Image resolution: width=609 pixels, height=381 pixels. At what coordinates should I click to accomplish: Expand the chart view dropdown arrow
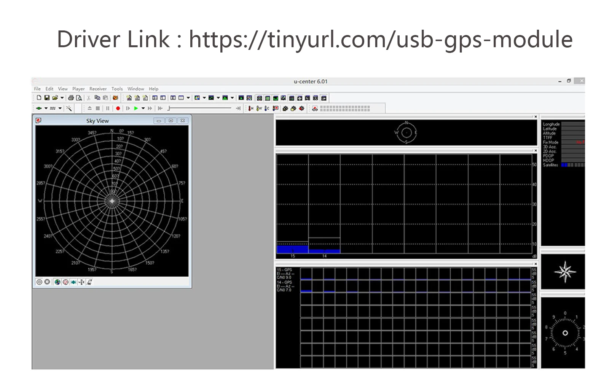pyautogui.click(x=218, y=98)
